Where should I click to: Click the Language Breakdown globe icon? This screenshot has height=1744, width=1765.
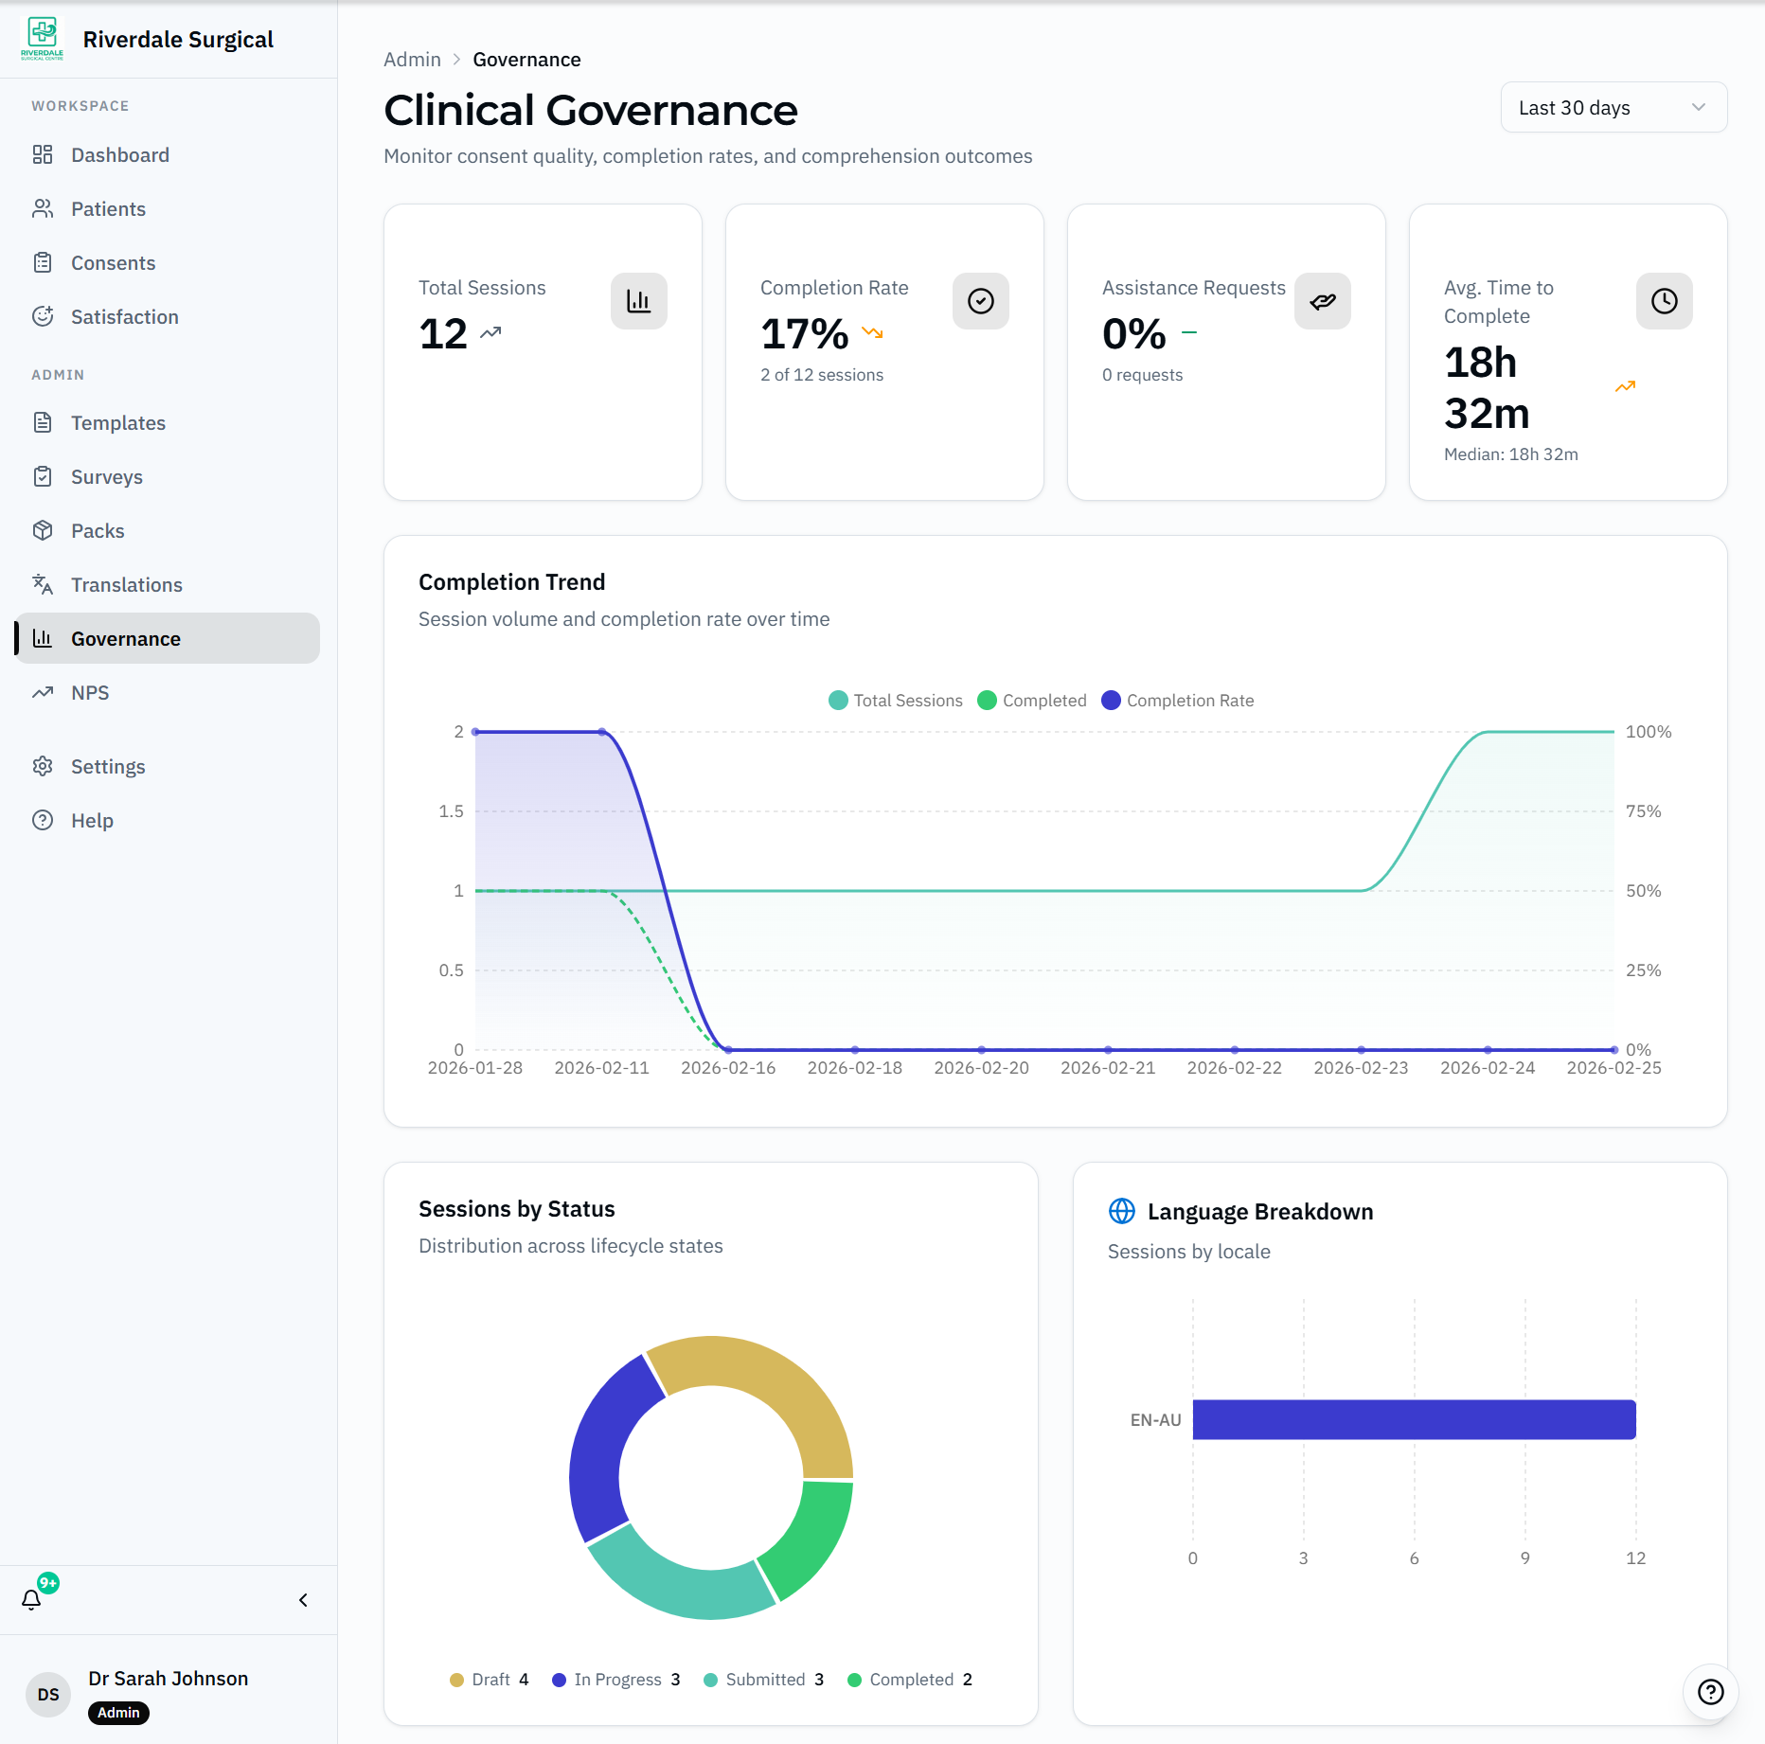pos(1122,1211)
